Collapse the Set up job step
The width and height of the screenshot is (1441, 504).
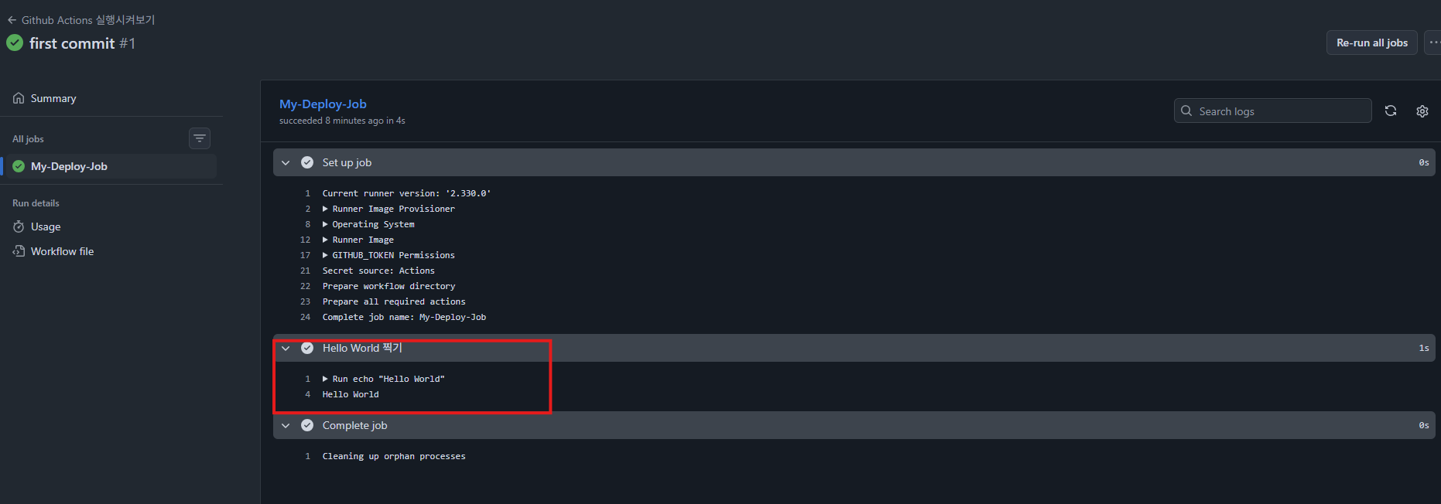tap(286, 162)
